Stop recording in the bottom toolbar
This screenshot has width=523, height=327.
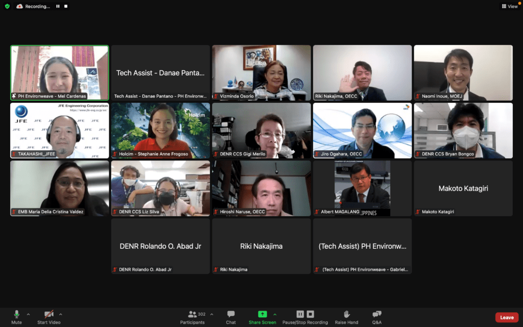pyautogui.click(x=310, y=314)
